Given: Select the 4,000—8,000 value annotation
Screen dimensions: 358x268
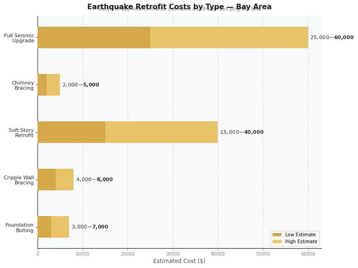Looking at the screenshot, I should [94, 180].
